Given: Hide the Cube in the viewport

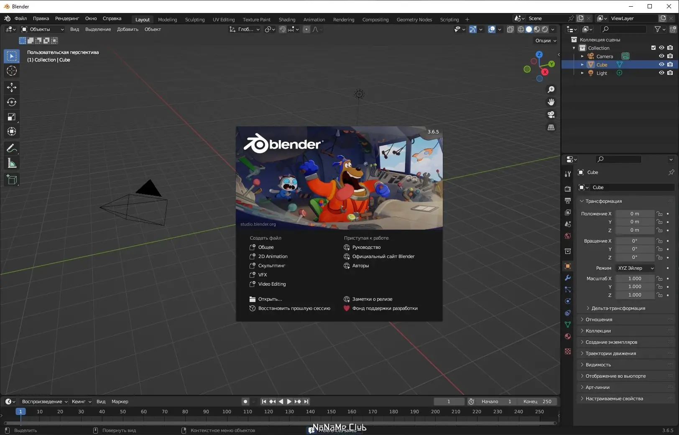Looking at the screenshot, I should (x=661, y=64).
